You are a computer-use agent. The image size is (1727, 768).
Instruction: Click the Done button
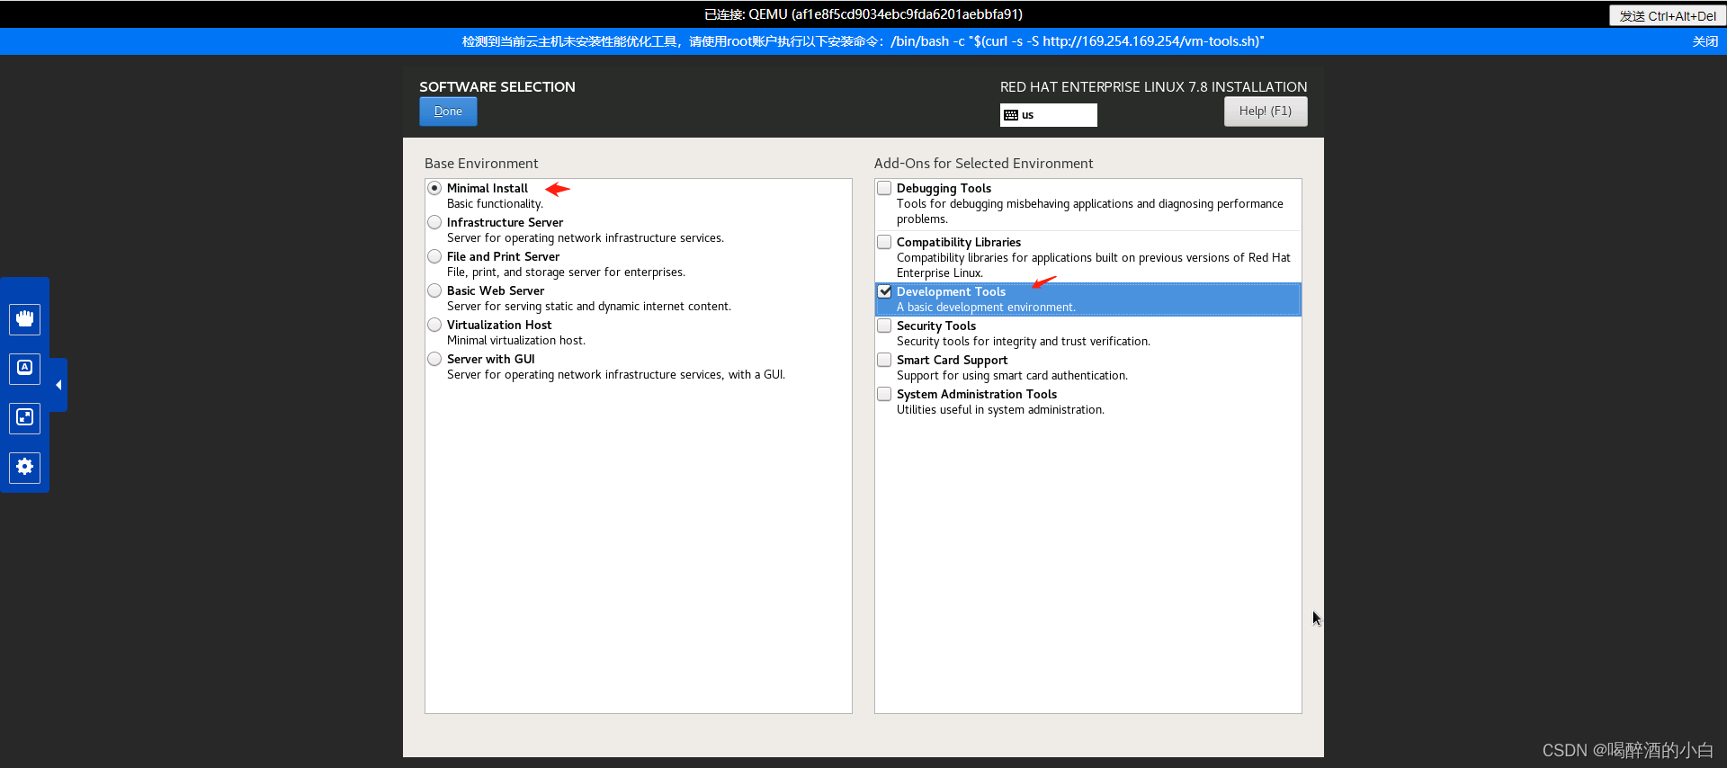(448, 112)
